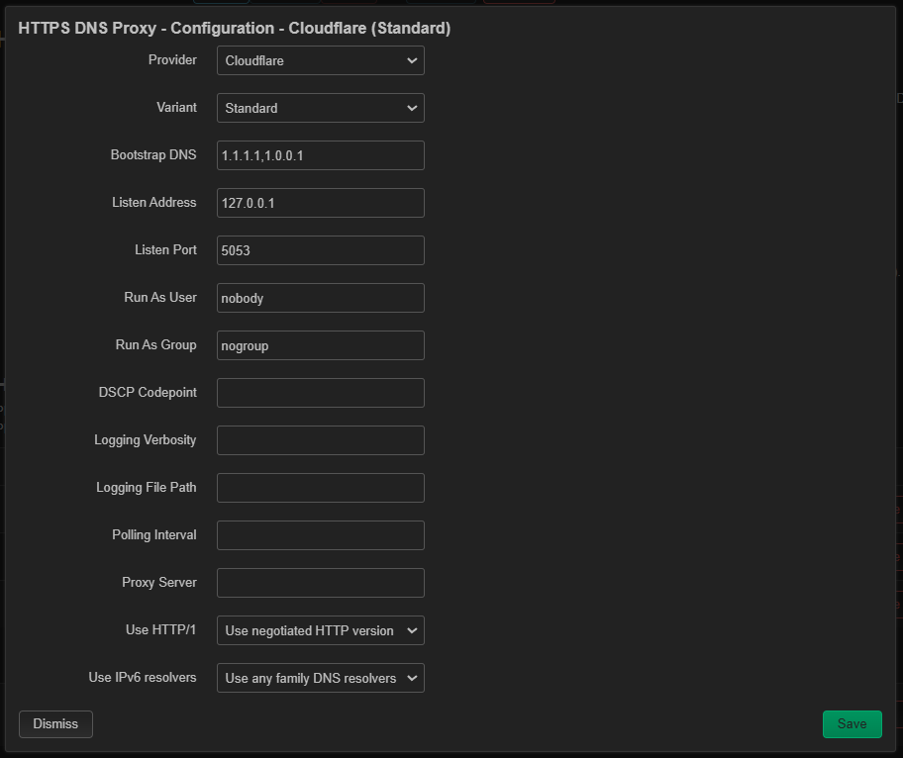Click the Logging Verbosity label
The width and height of the screenshot is (903, 758).
(146, 440)
